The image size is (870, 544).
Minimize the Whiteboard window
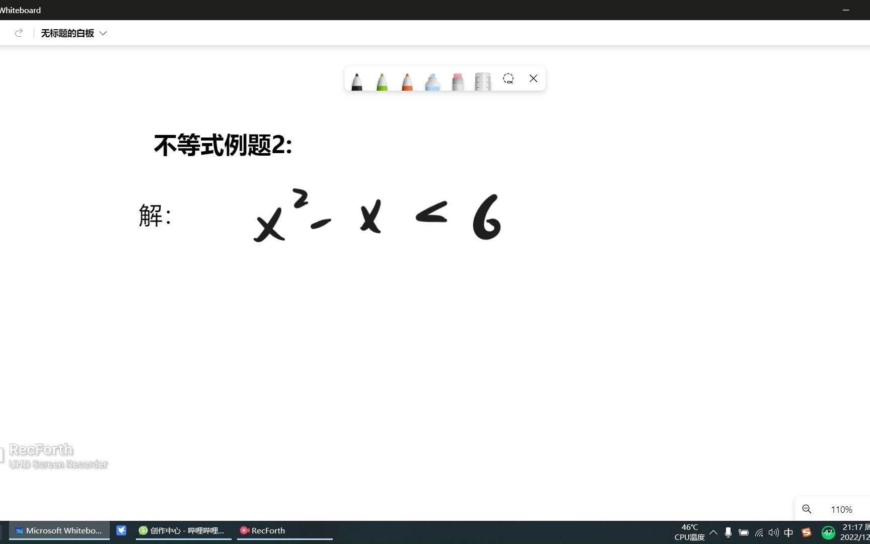[x=846, y=10]
